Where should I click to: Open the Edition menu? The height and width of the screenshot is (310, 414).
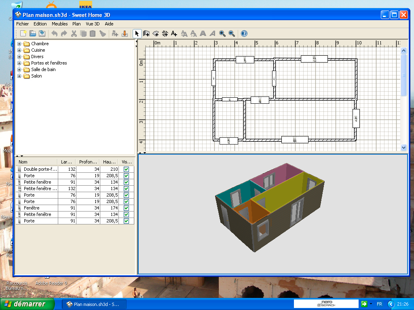40,24
